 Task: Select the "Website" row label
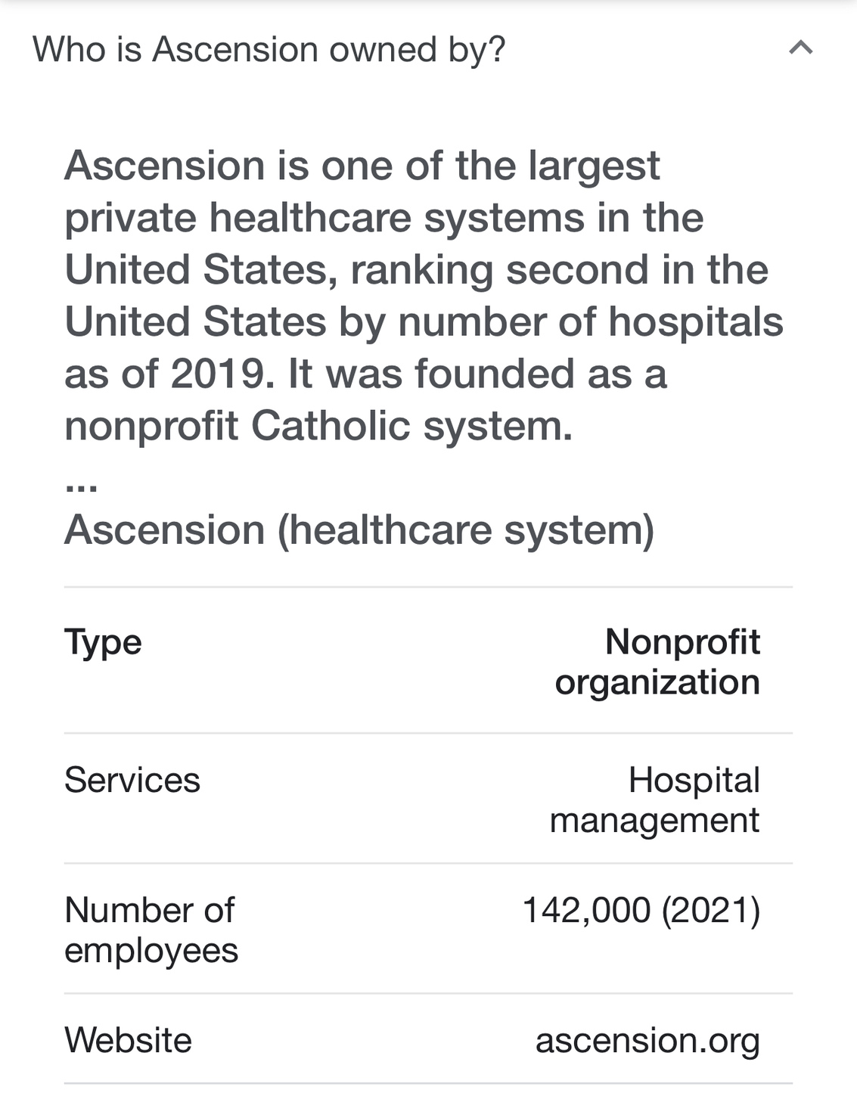(x=128, y=1040)
